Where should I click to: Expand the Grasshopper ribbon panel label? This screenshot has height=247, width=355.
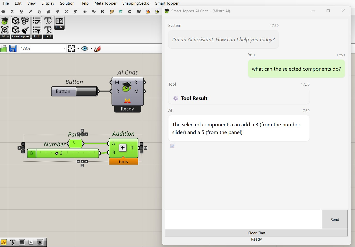tap(21, 37)
